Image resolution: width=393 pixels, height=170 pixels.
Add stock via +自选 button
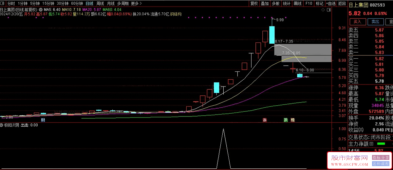[331, 4]
